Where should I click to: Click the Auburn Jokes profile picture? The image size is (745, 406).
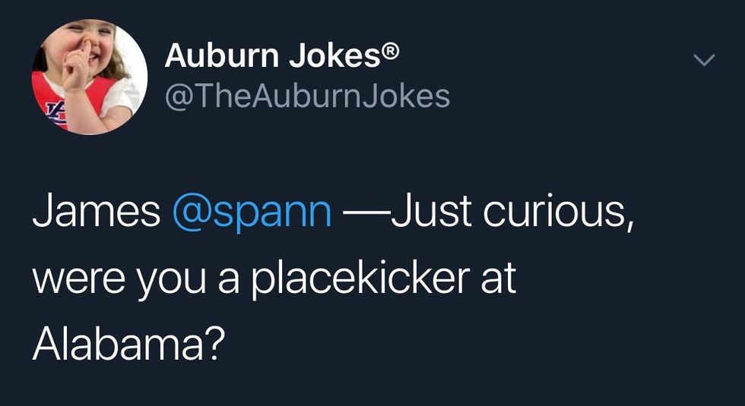coord(90,77)
